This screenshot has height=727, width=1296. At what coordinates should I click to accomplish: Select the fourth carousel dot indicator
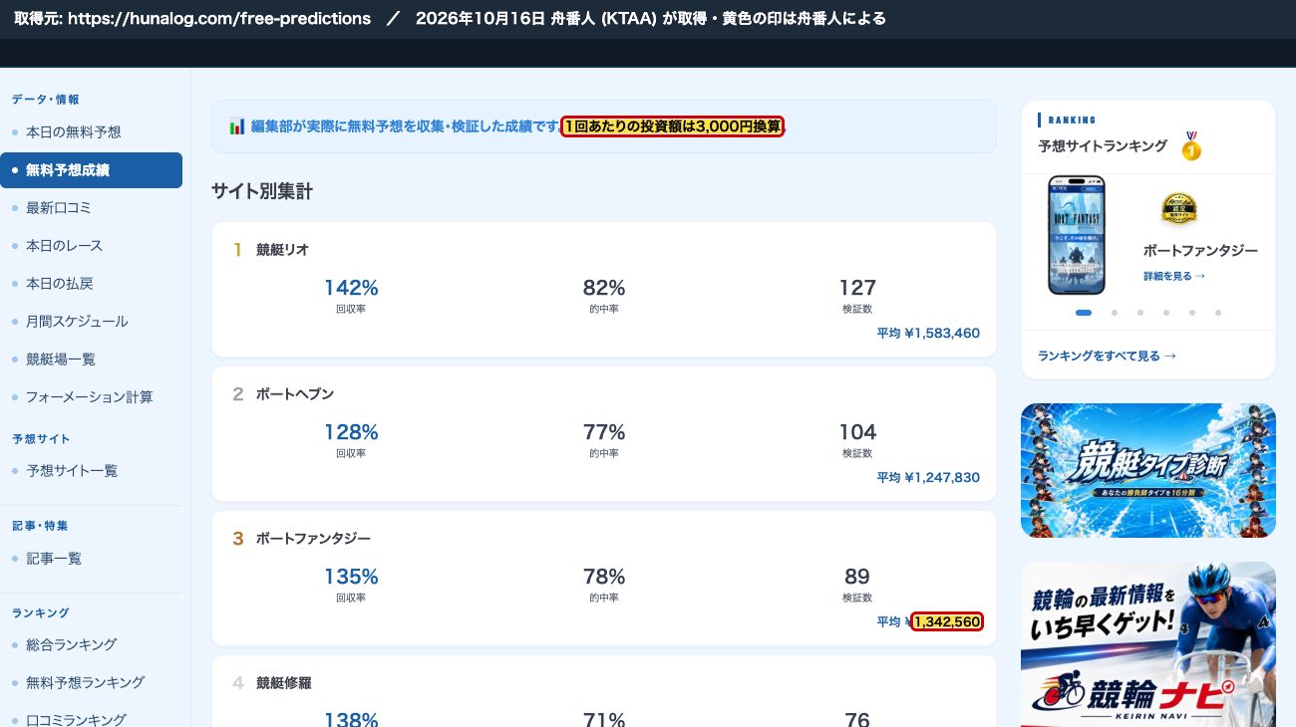click(x=1166, y=313)
